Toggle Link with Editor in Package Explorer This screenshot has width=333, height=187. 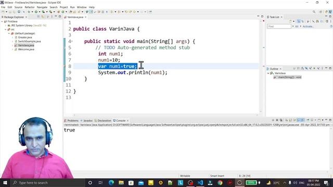pos(43,17)
